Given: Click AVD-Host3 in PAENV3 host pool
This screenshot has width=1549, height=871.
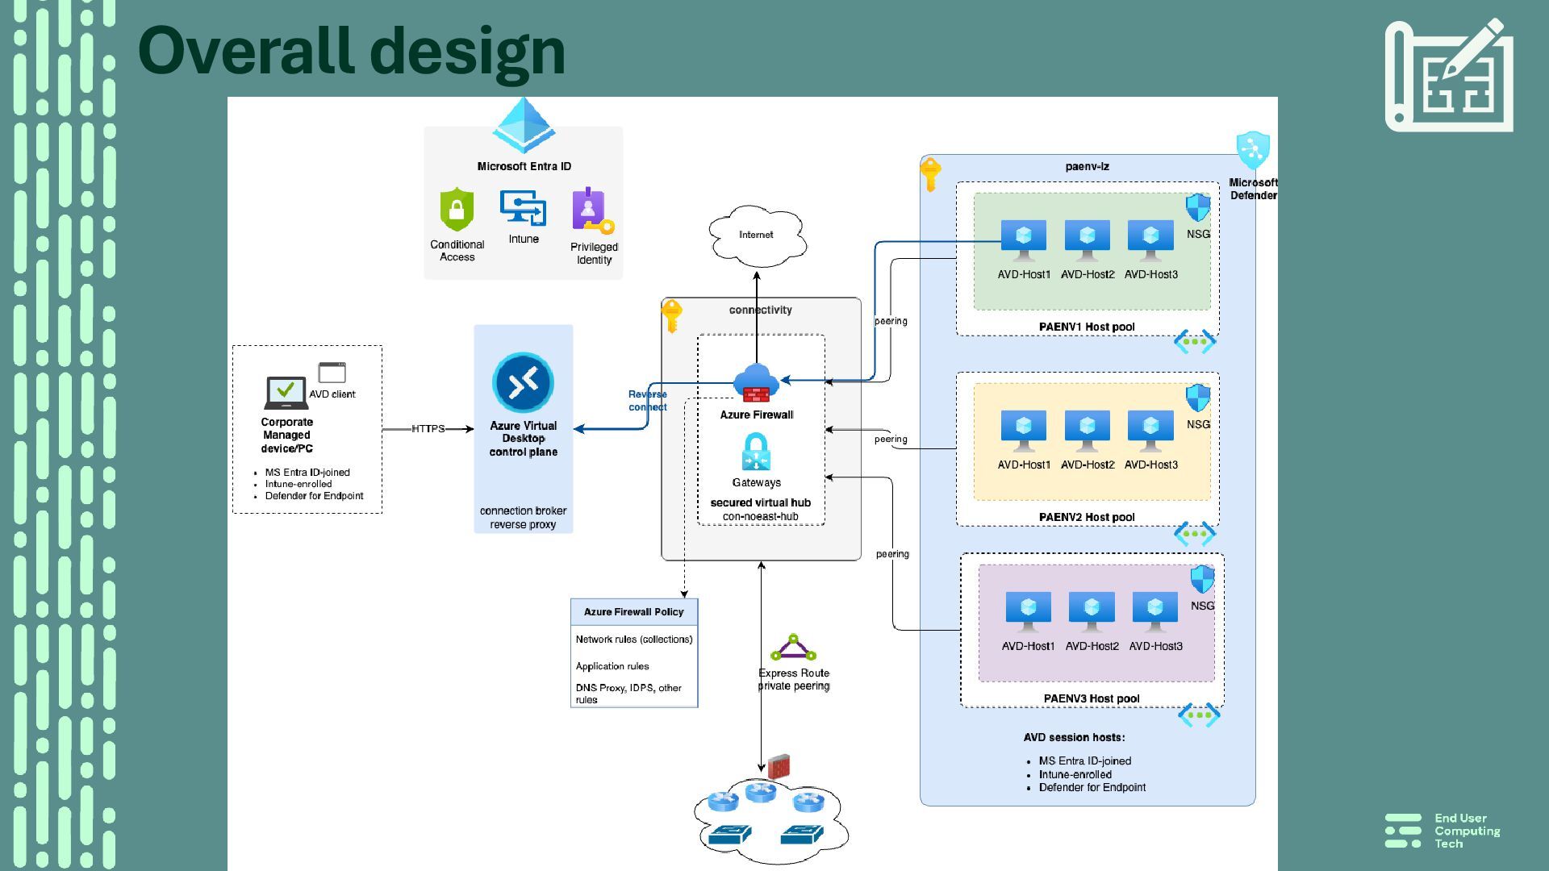Looking at the screenshot, I should 1154,612.
